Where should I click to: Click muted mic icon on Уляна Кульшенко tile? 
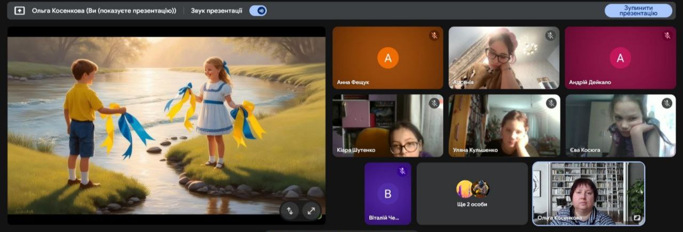(x=550, y=103)
